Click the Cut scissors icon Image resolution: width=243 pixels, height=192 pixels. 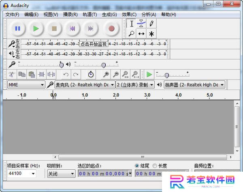[12, 75]
